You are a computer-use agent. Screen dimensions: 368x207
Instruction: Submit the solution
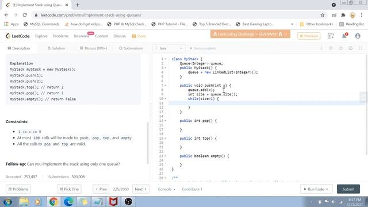pos(348,189)
